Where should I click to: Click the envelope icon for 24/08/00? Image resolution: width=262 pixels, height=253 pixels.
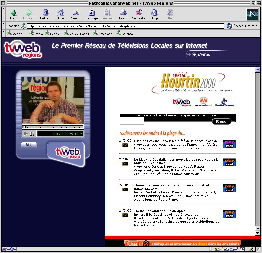125,145
